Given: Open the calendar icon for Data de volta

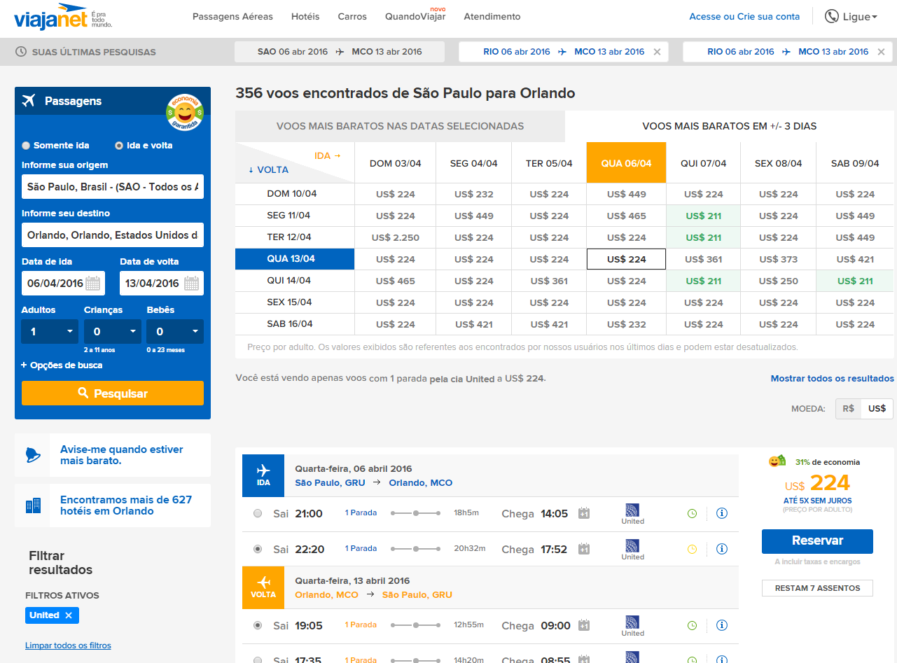Looking at the screenshot, I should tap(191, 284).
